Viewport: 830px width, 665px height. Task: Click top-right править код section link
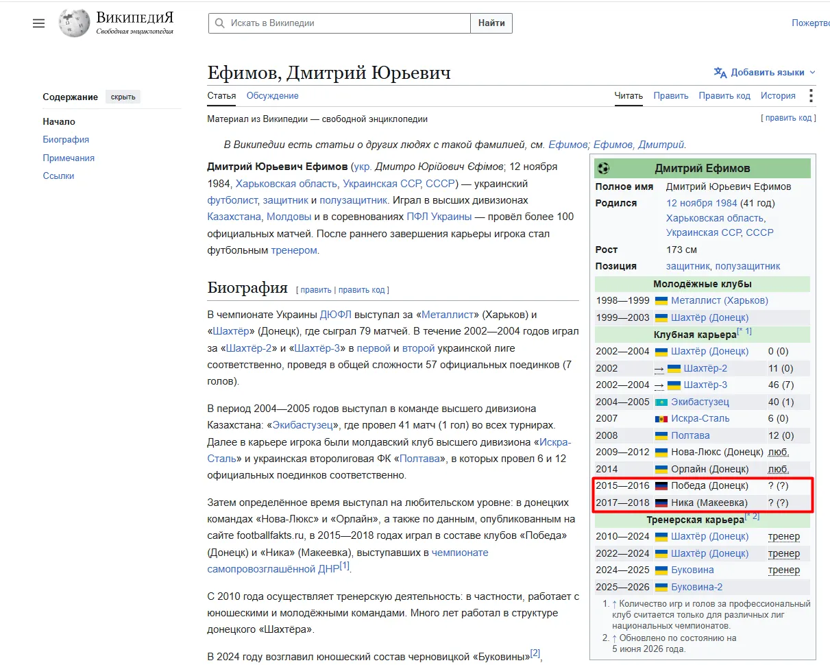788,118
